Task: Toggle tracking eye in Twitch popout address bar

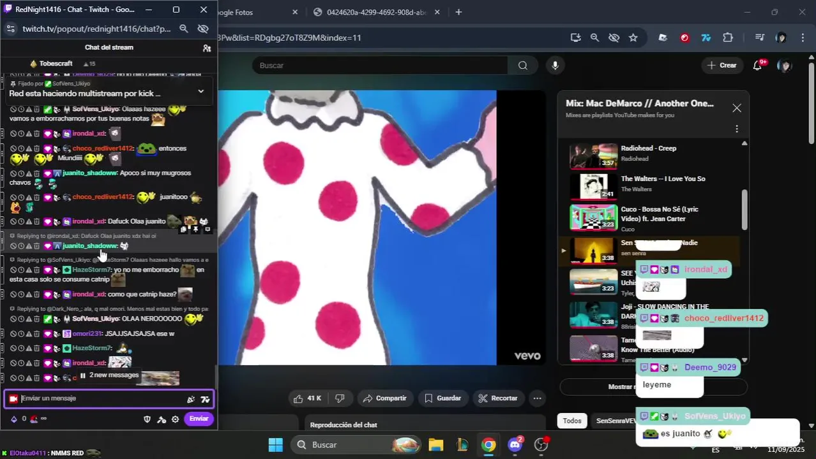Action: point(203,29)
